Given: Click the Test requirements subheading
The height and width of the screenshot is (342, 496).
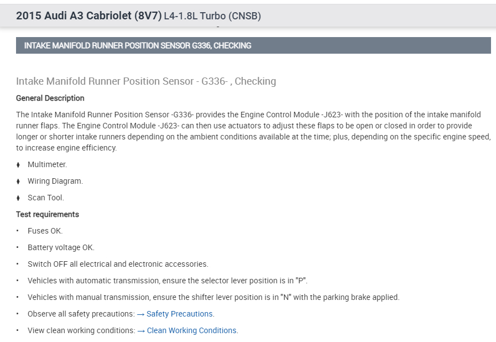Looking at the screenshot, I should coord(48,214).
